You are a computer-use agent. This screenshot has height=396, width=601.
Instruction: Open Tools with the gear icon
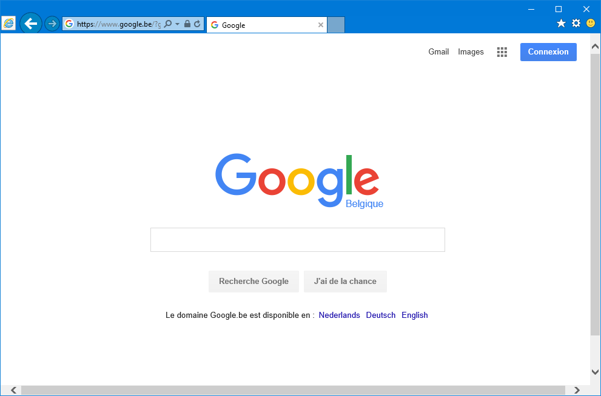point(576,24)
